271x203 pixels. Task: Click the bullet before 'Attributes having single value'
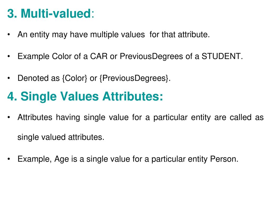click(9, 117)
